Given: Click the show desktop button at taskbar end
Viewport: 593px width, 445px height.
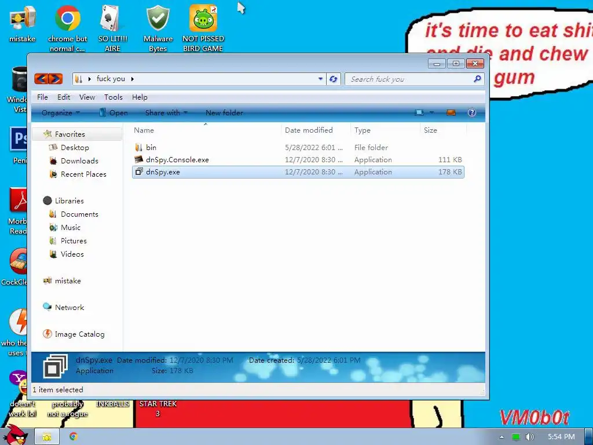Looking at the screenshot, I should click(x=588, y=437).
